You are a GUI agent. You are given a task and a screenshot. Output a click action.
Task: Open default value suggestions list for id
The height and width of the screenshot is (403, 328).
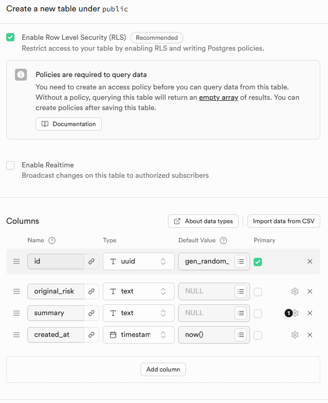[x=240, y=261]
